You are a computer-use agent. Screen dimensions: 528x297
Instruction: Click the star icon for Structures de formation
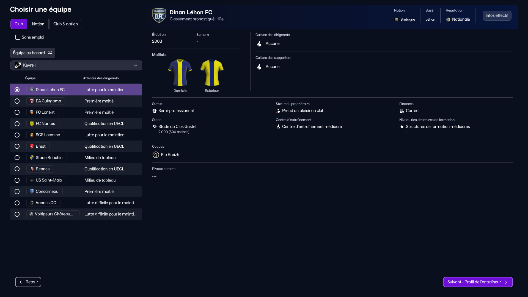point(402,127)
